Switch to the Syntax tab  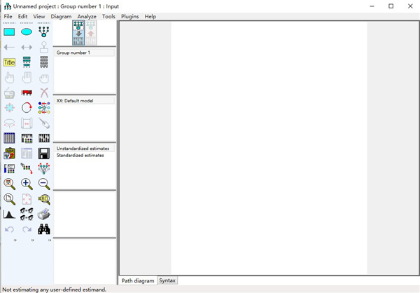pyautogui.click(x=167, y=280)
